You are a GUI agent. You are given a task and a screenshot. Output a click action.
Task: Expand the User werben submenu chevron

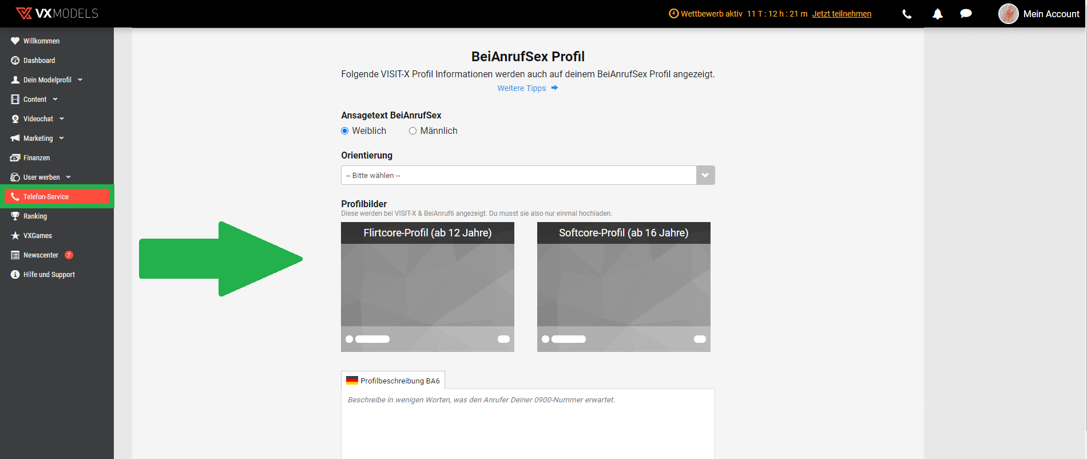(69, 177)
